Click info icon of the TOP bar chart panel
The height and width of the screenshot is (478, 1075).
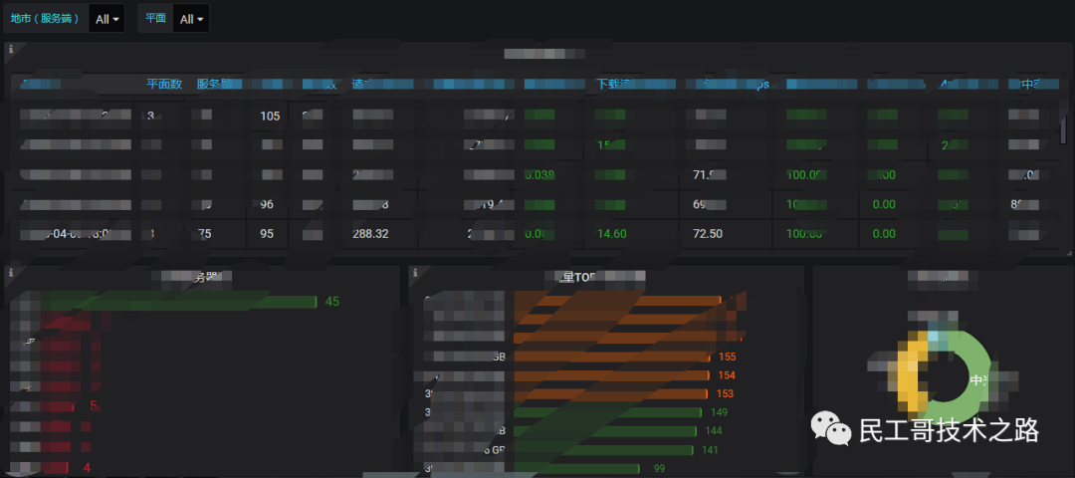click(415, 272)
